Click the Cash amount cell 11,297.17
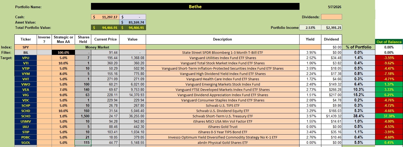The width and height of the screenshot is (403, 147). (x=105, y=17)
